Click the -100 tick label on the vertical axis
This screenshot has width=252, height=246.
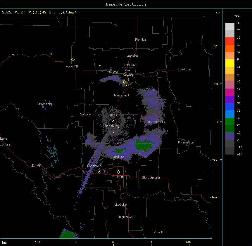click(x=214, y=197)
